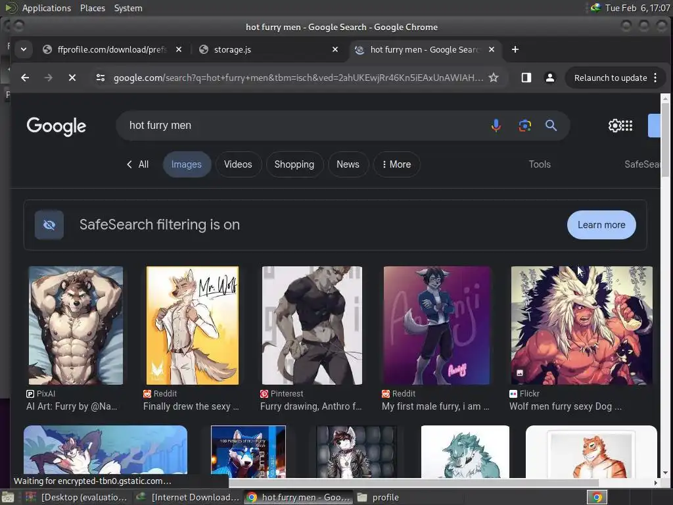Open site information icon in address bar
Screen dimensions: 673x505
tap(101, 78)
